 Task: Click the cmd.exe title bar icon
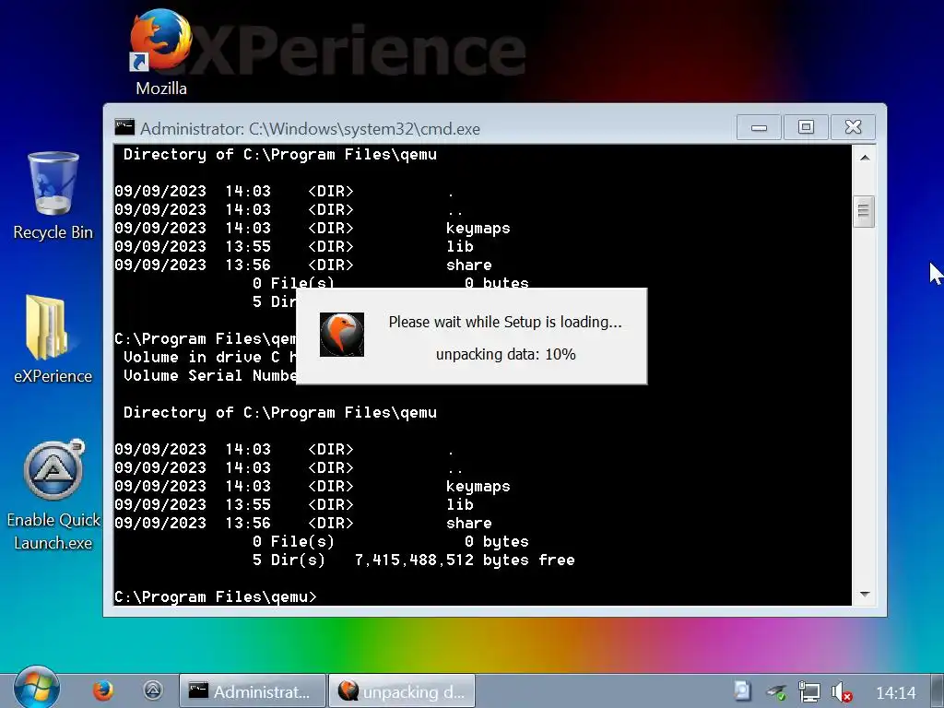point(124,127)
